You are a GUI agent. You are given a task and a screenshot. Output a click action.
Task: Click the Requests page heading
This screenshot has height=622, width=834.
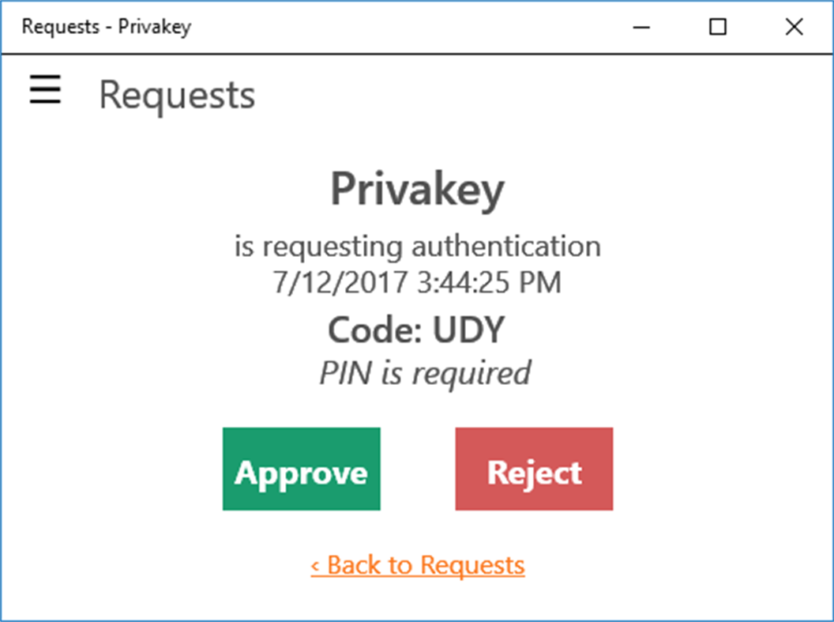[x=175, y=94]
